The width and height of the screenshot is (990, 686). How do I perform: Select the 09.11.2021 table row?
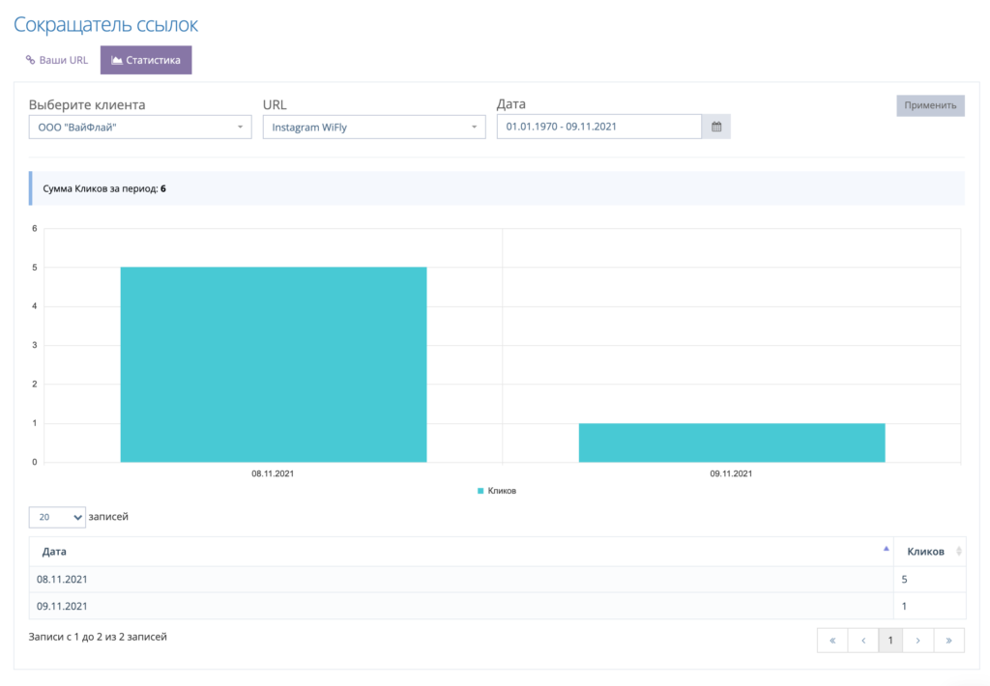tap(497, 606)
